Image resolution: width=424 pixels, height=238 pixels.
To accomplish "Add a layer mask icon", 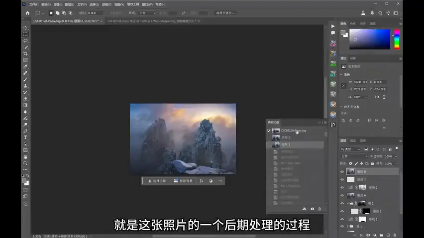I will point(368,235).
